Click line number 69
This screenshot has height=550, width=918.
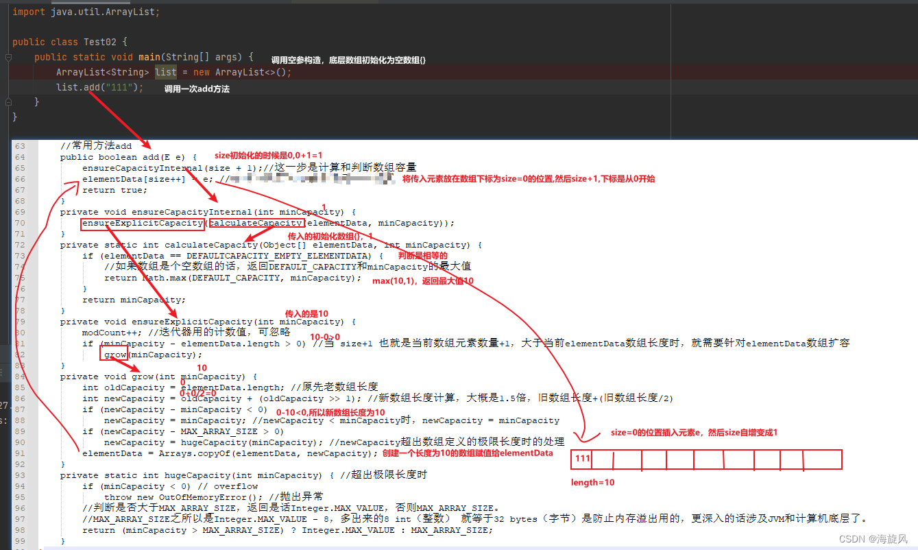click(x=20, y=212)
